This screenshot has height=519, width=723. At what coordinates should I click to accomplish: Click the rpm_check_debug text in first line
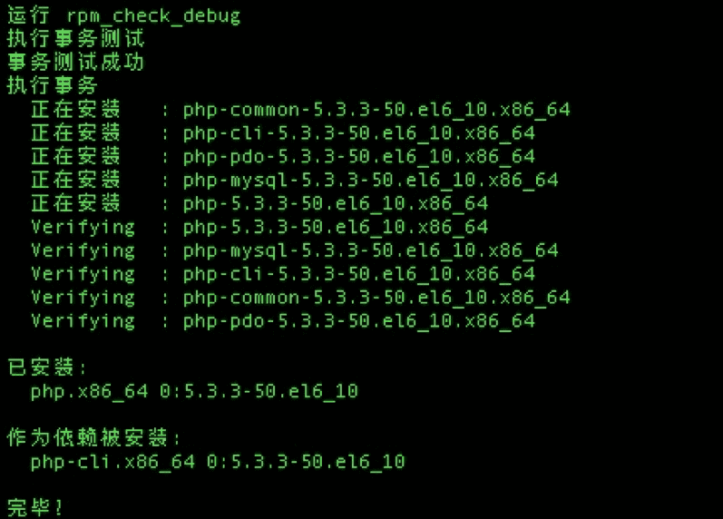tap(153, 15)
